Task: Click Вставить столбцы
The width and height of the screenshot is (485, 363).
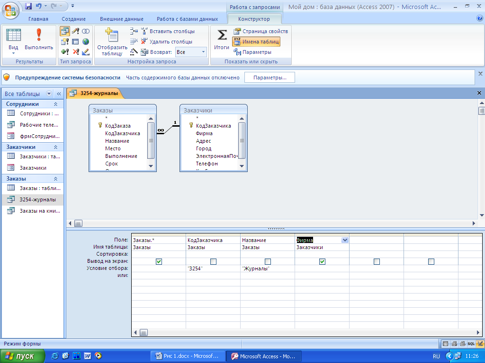Action: coord(168,31)
